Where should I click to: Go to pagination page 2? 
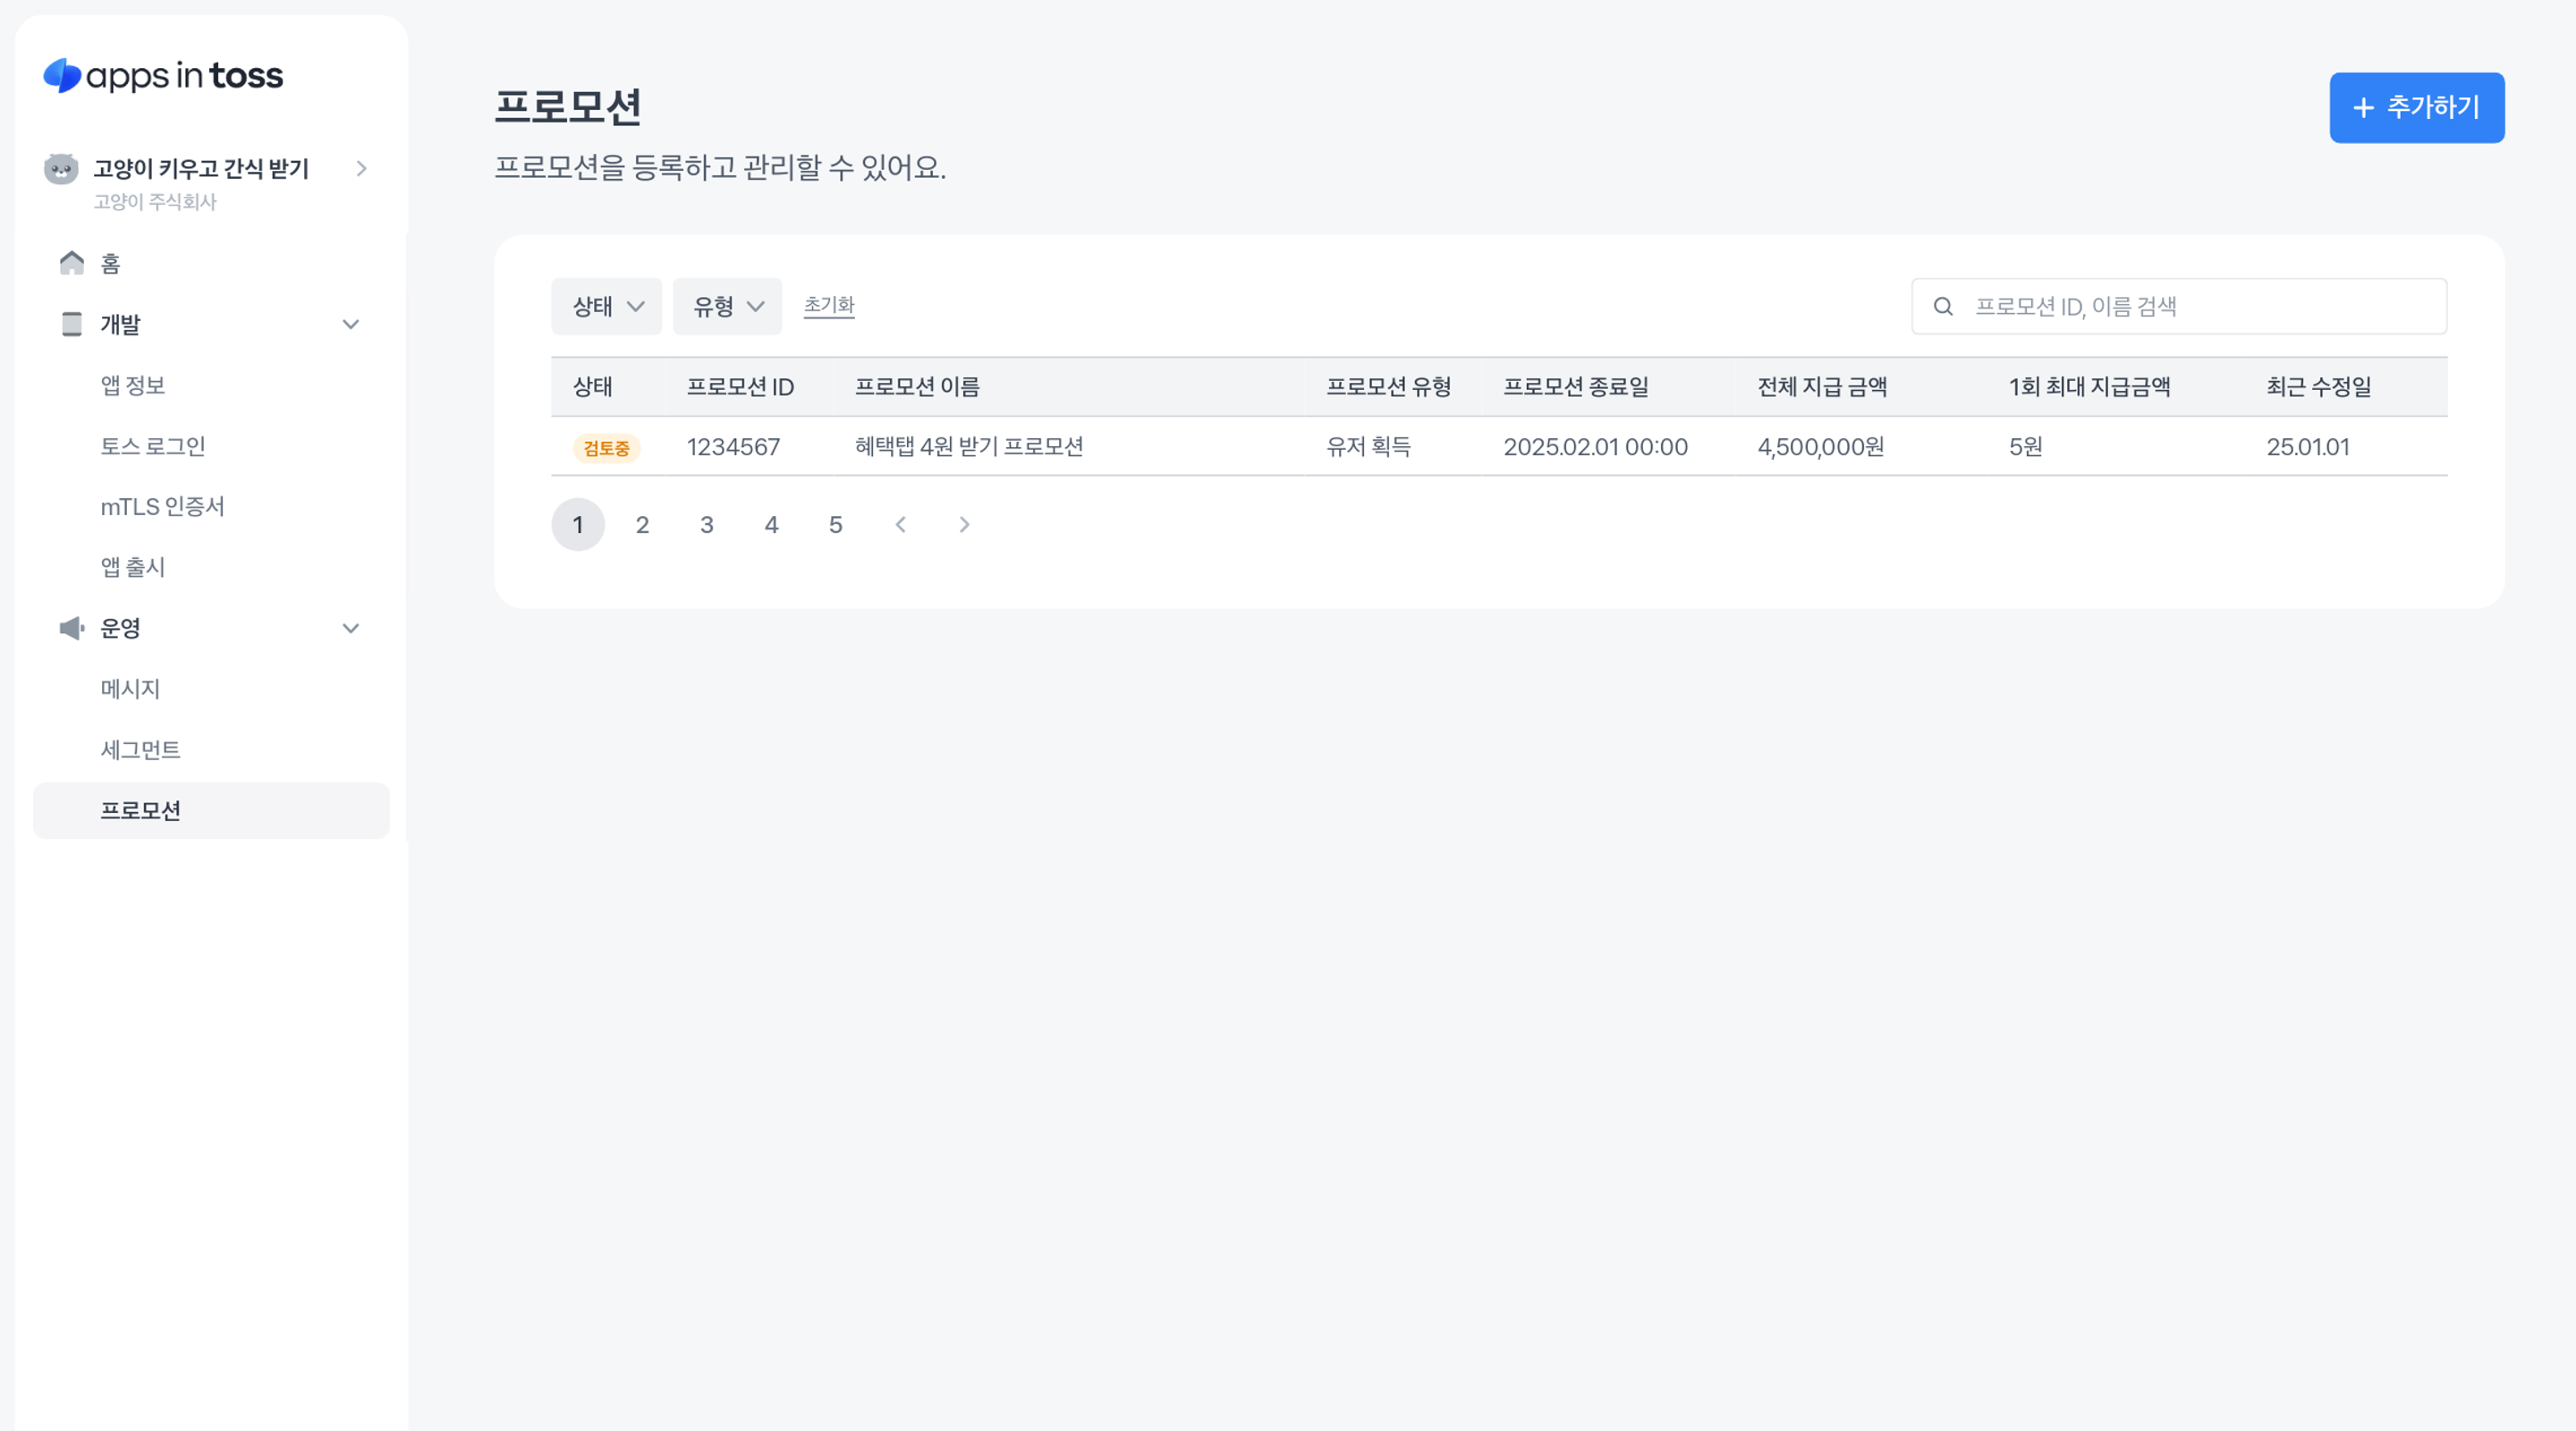click(642, 525)
